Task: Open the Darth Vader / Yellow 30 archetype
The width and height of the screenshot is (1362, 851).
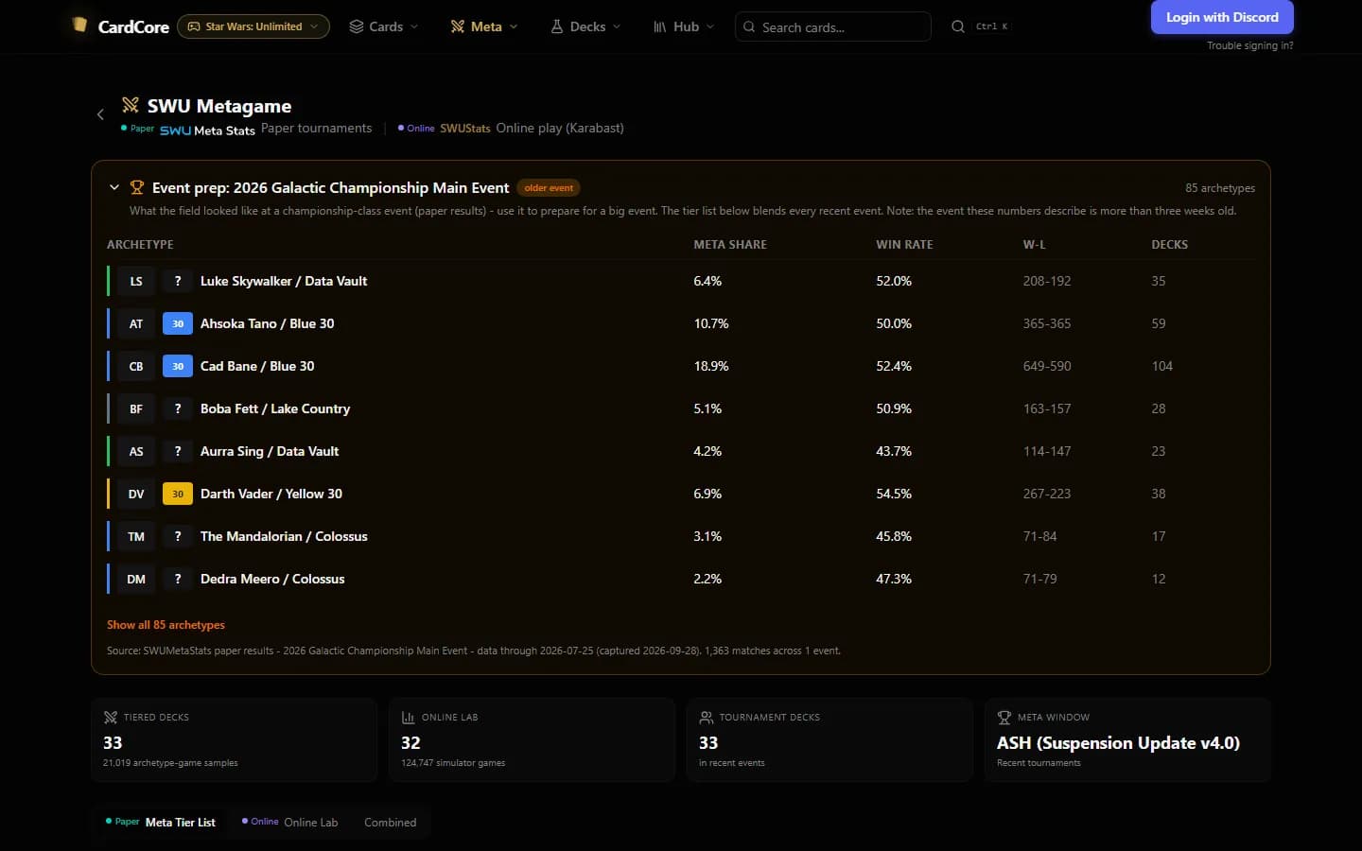Action: (271, 494)
